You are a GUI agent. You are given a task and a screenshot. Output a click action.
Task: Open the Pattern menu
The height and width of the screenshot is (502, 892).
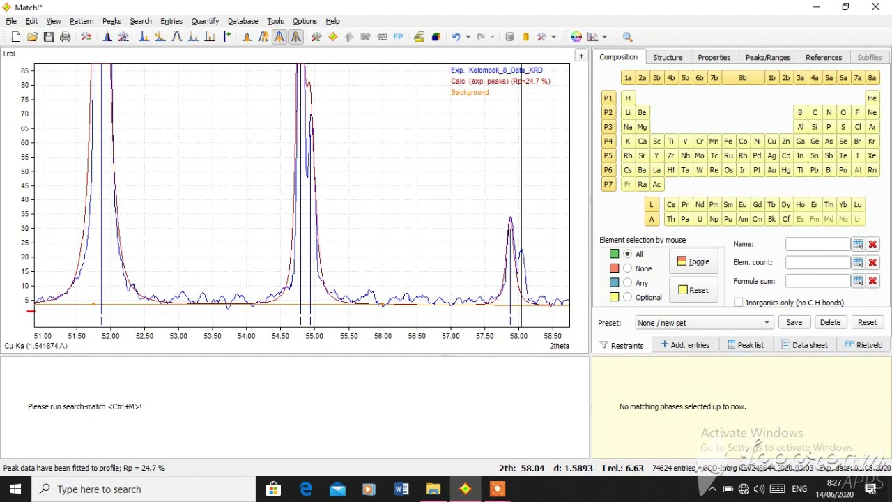[x=82, y=21]
